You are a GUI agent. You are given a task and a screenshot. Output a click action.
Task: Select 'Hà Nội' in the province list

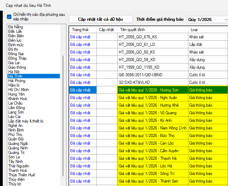point(14,72)
